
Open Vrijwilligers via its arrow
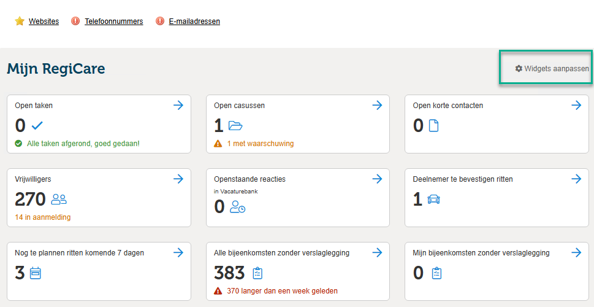(x=178, y=179)
